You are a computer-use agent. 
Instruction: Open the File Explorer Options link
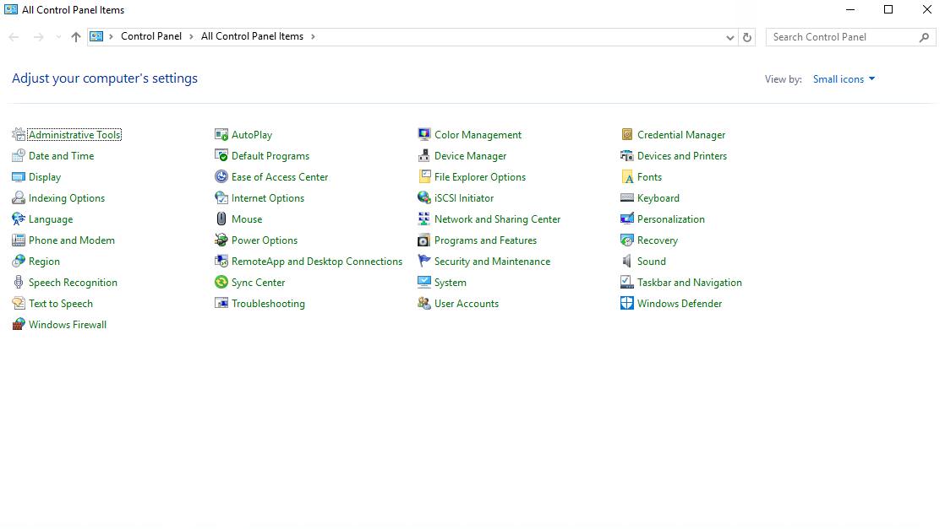[480, 177]
